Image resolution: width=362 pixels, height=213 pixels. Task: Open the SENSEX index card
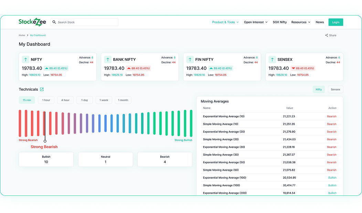point(304,67)
